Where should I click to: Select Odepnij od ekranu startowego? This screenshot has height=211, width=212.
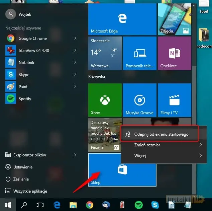point(161,134)
